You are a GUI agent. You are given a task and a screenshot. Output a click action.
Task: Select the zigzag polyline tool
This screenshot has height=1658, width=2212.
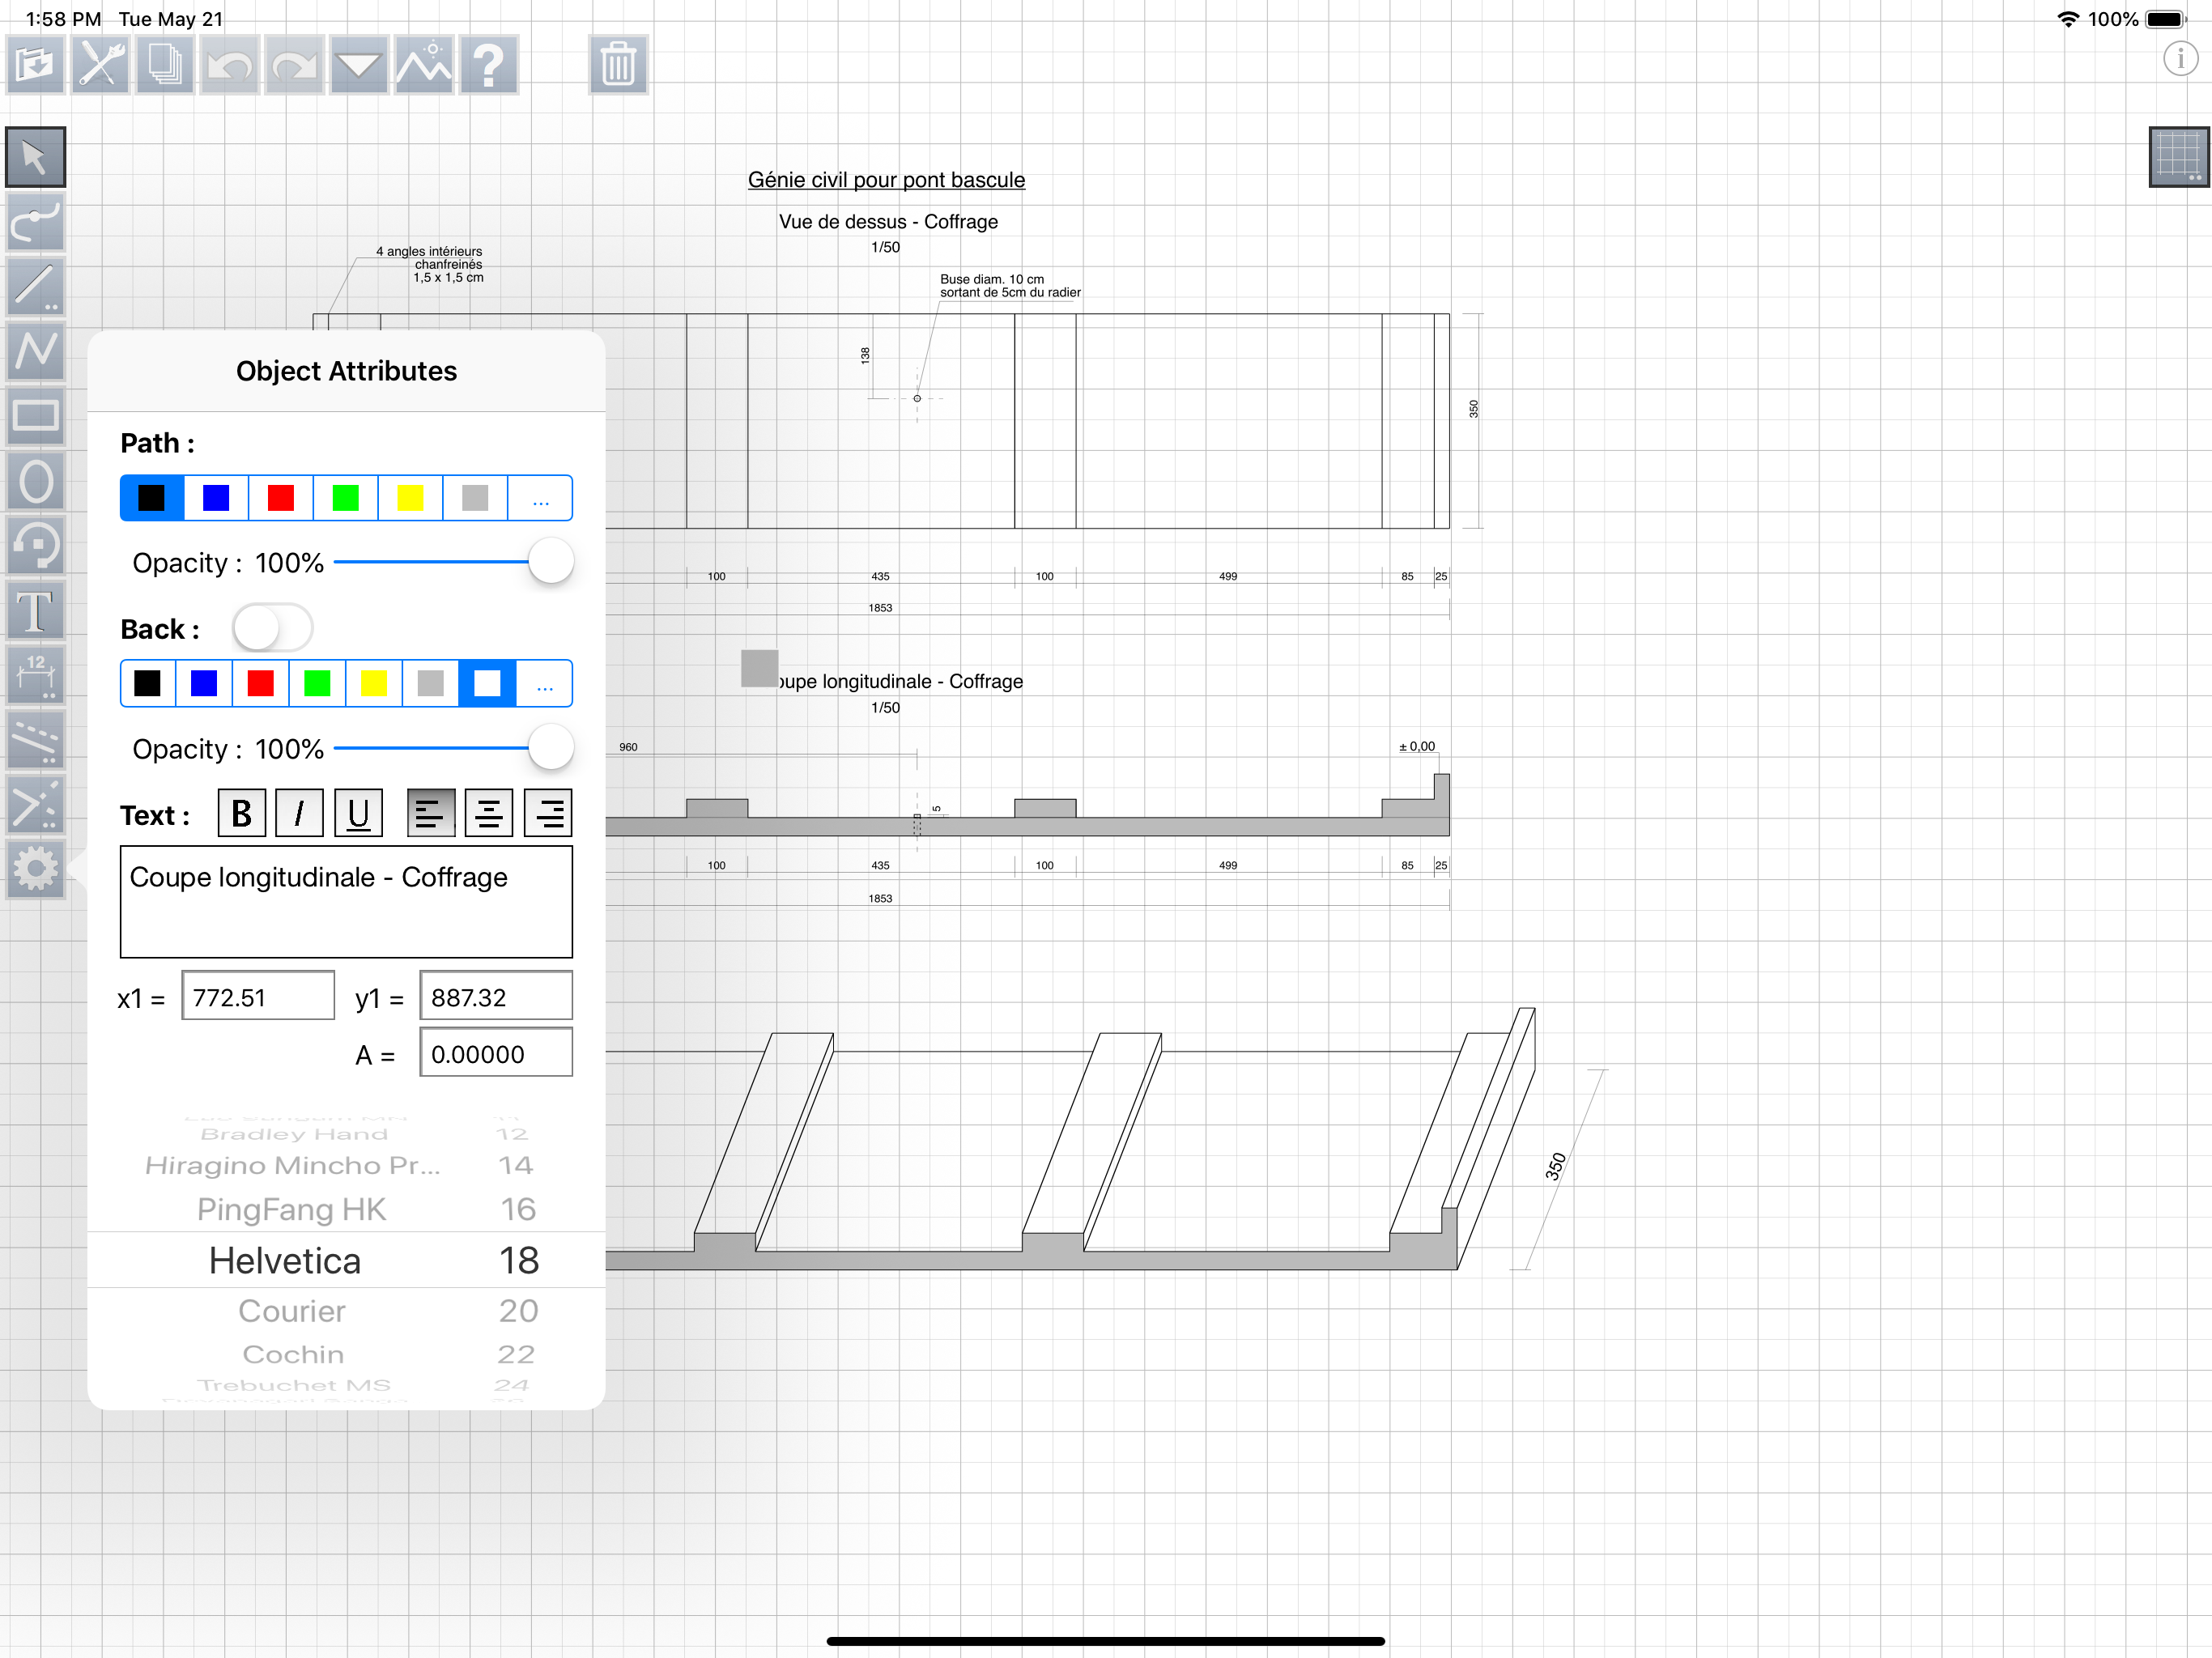35,351
